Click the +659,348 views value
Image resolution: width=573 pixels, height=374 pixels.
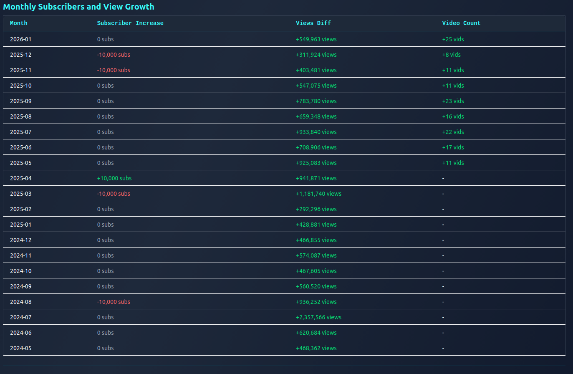[x=316, y=116]
